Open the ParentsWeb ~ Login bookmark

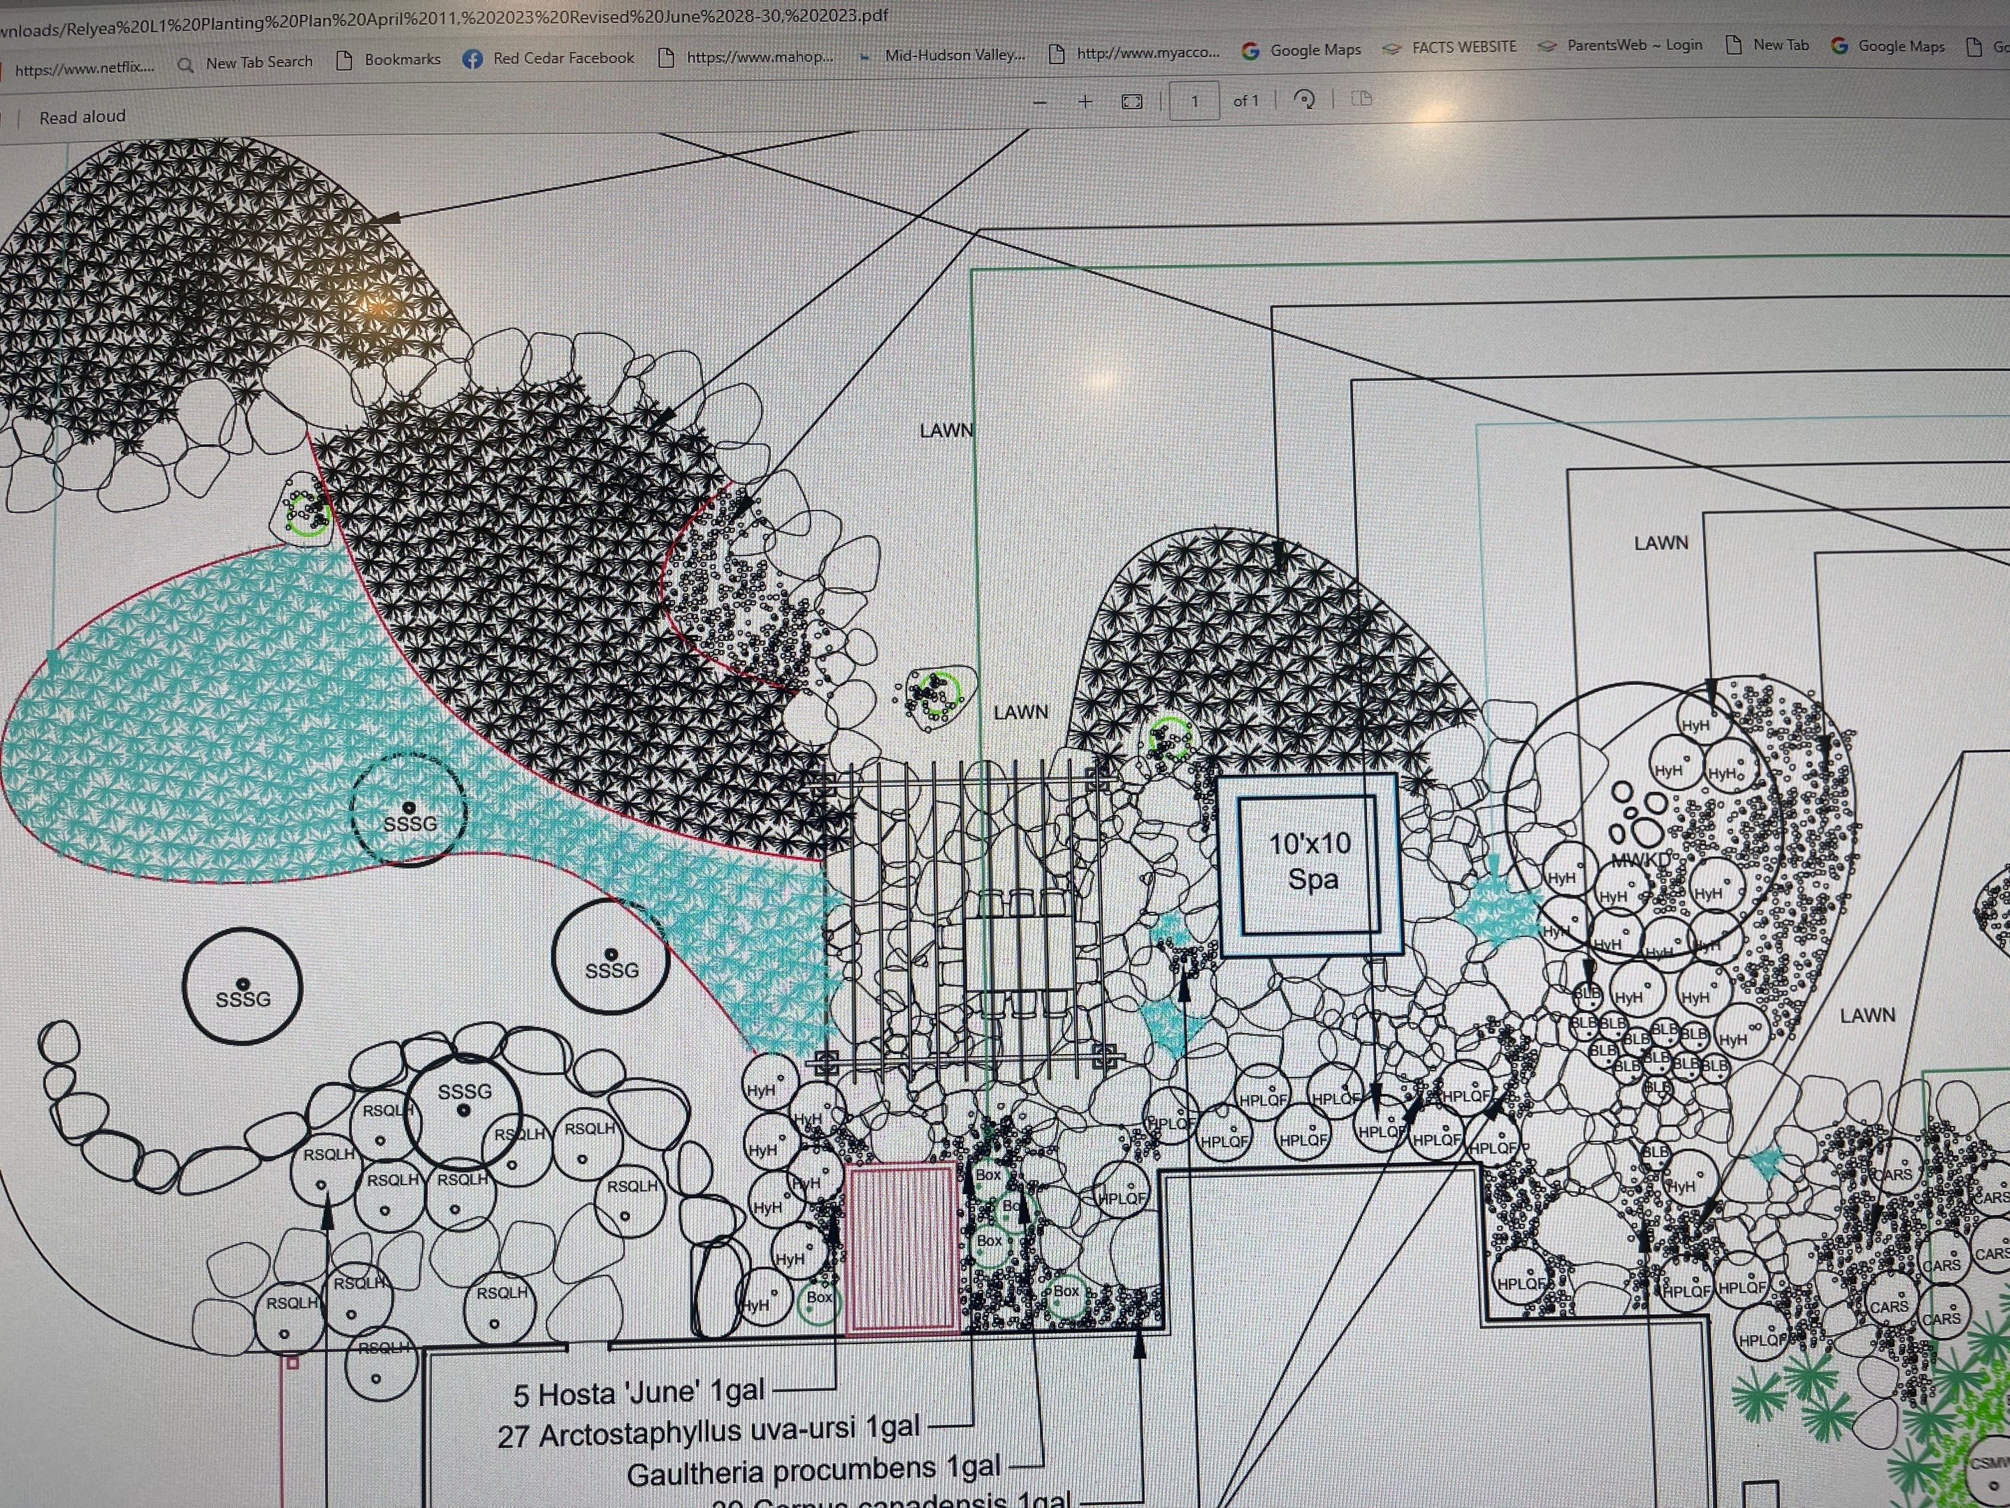[1620, 45]
